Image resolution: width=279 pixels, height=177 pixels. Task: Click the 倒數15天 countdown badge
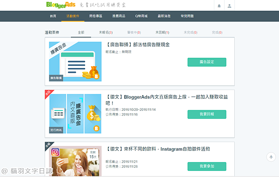[x=93, y=155]
